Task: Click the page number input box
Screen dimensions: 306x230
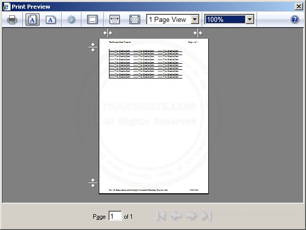Action: coord(115,216)
